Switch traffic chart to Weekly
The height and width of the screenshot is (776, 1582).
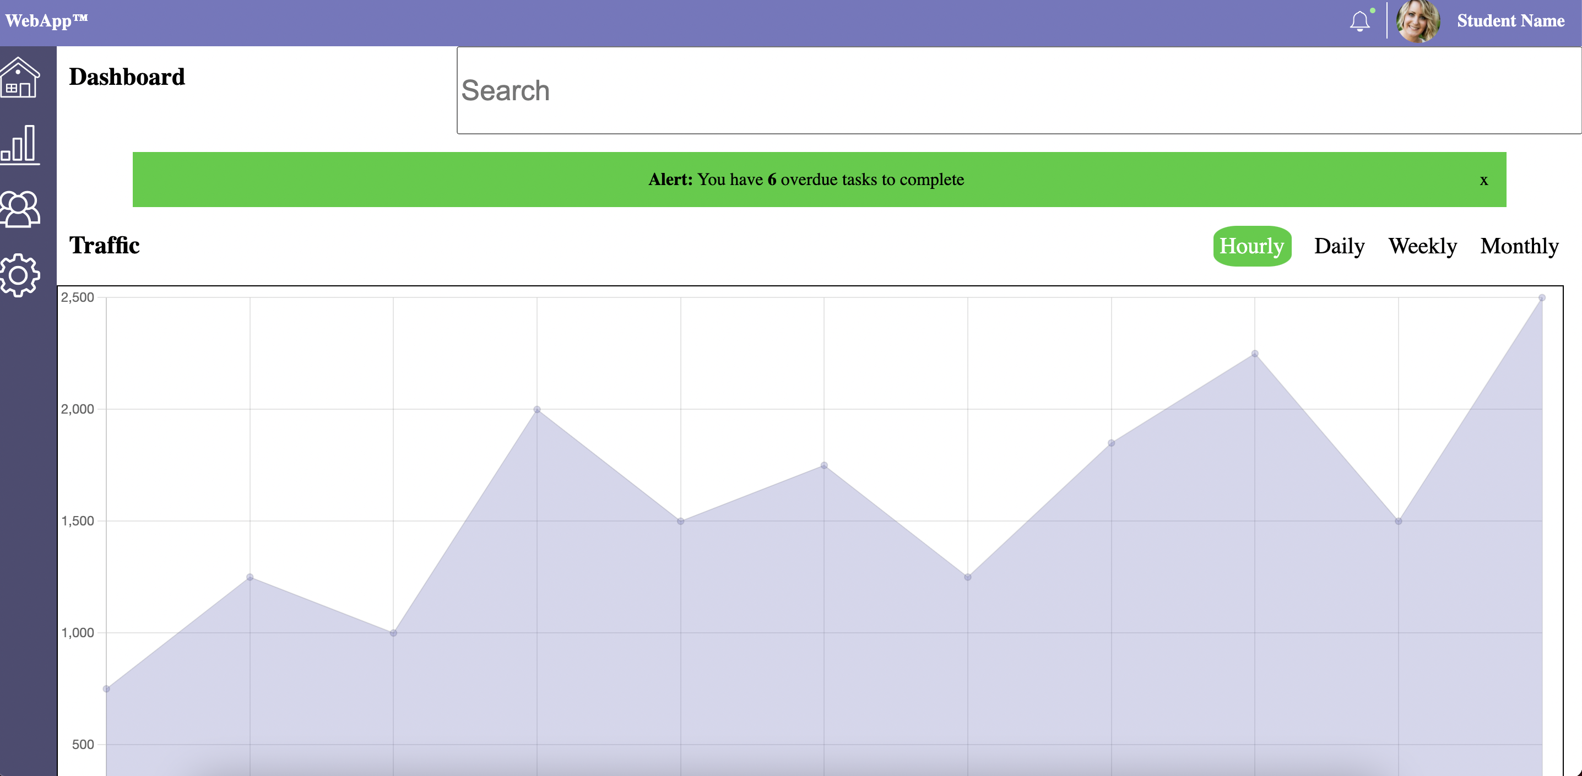(1422, 246)
